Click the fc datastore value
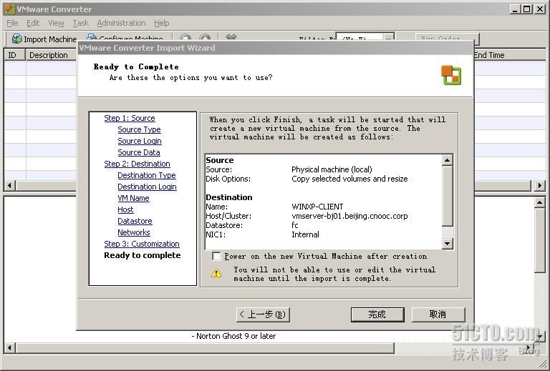Image resolution: width=550 pixels, height=371 pixels. point(294,225)
